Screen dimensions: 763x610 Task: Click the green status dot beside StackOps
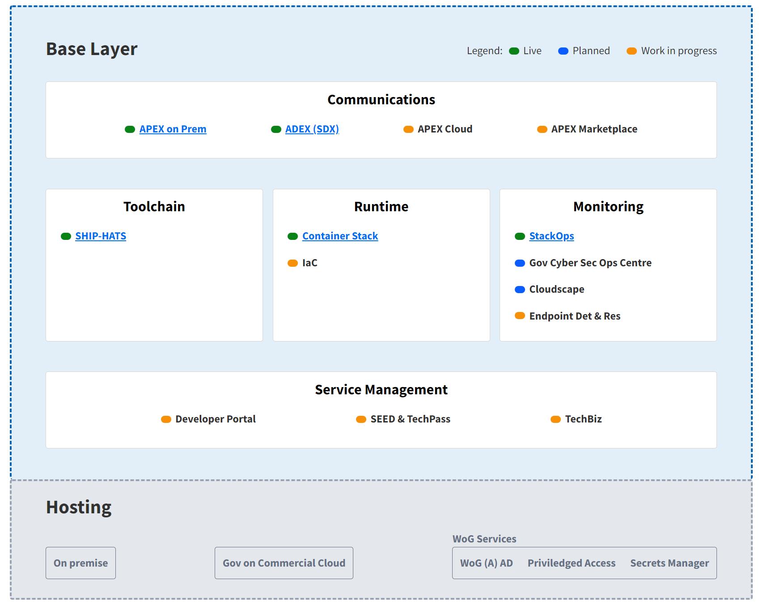point(520,236)
